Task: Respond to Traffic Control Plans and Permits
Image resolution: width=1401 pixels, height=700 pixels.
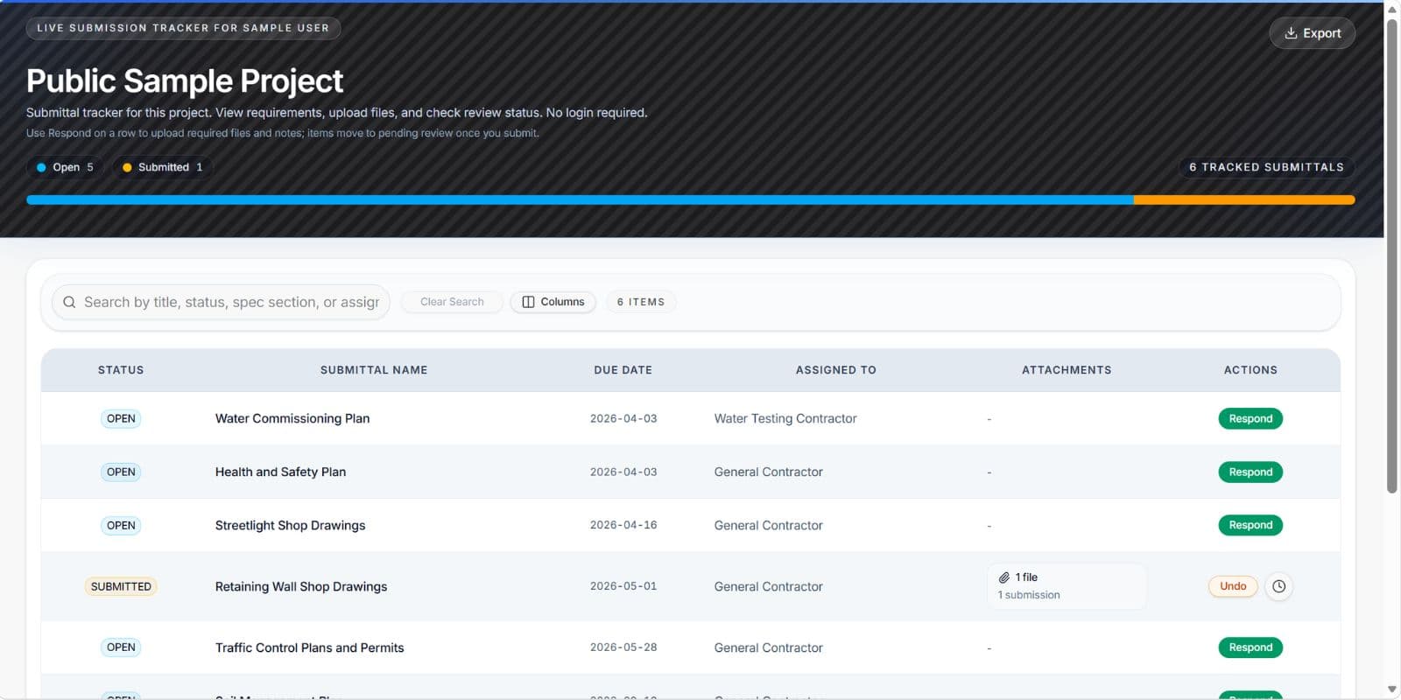Action: coord(1250,647)
